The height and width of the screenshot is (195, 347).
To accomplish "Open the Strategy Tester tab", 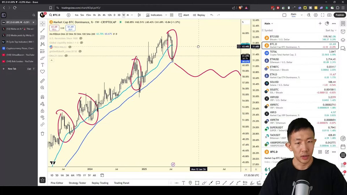I will click(77, 183).
